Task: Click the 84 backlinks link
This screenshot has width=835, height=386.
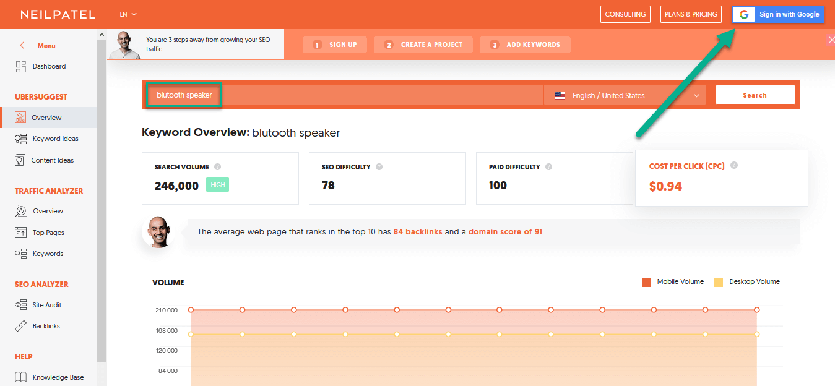Action: [x=418, y=232]
